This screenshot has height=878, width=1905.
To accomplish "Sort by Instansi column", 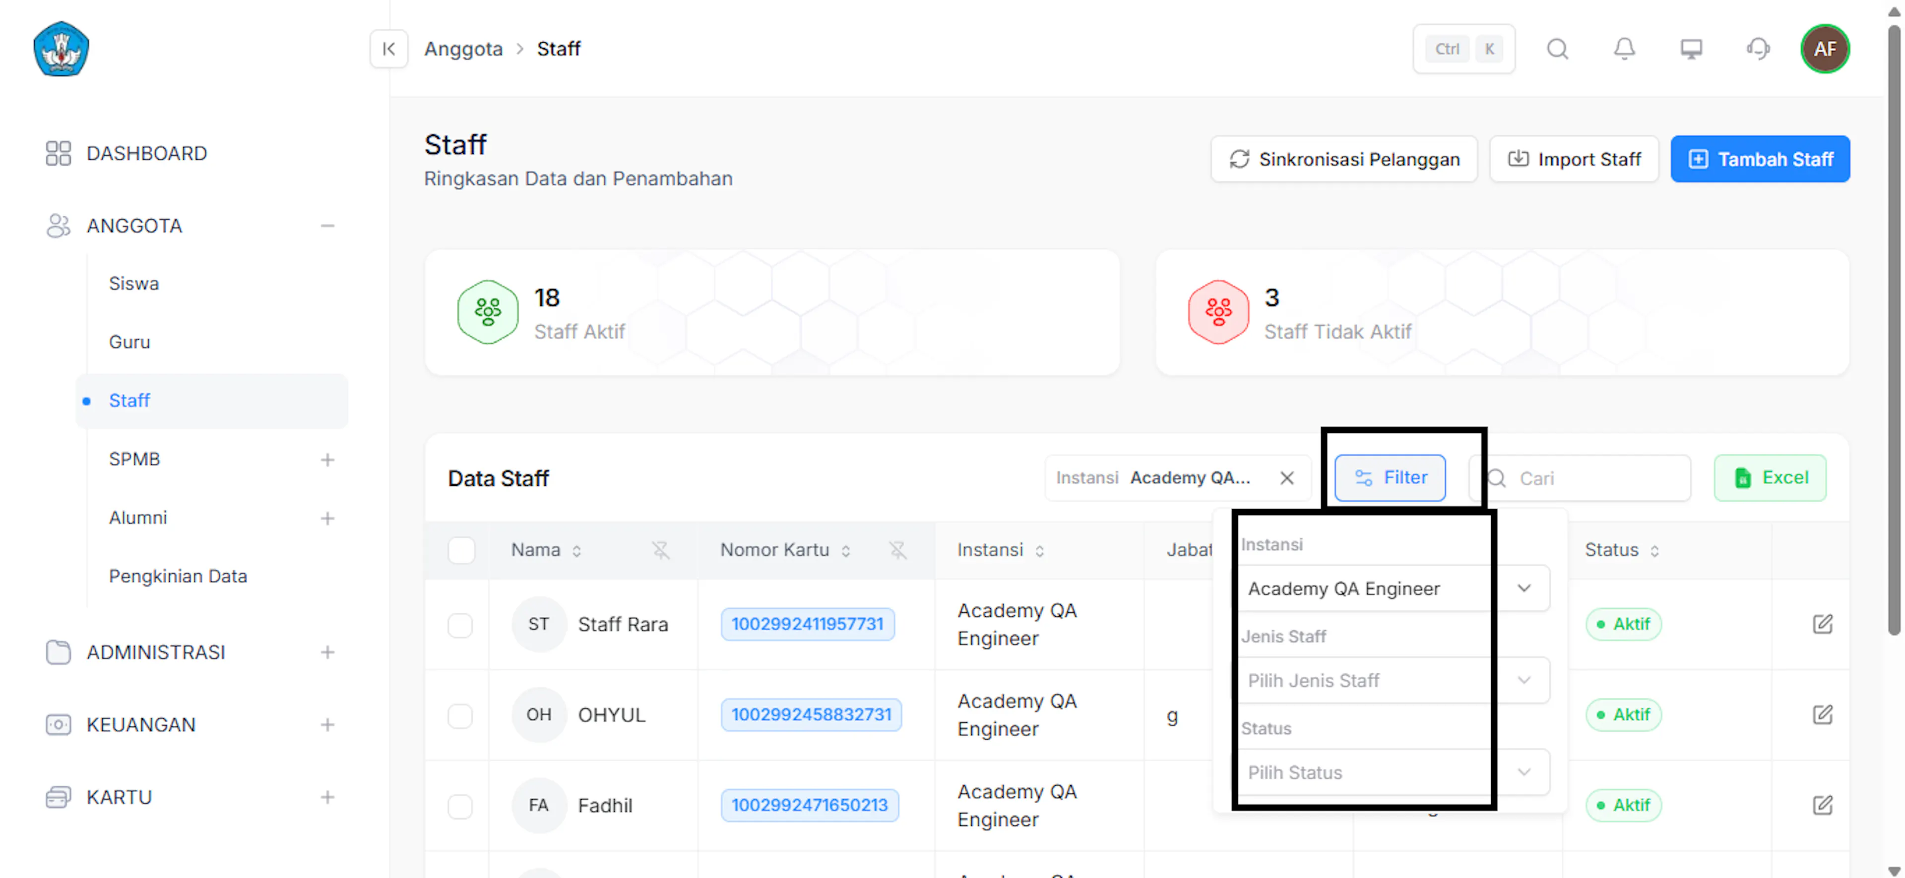I will tap(1040, 551).
